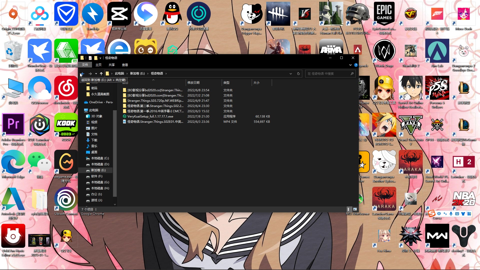Toggle Sogou input Chinese/English mode (中)

439,214
